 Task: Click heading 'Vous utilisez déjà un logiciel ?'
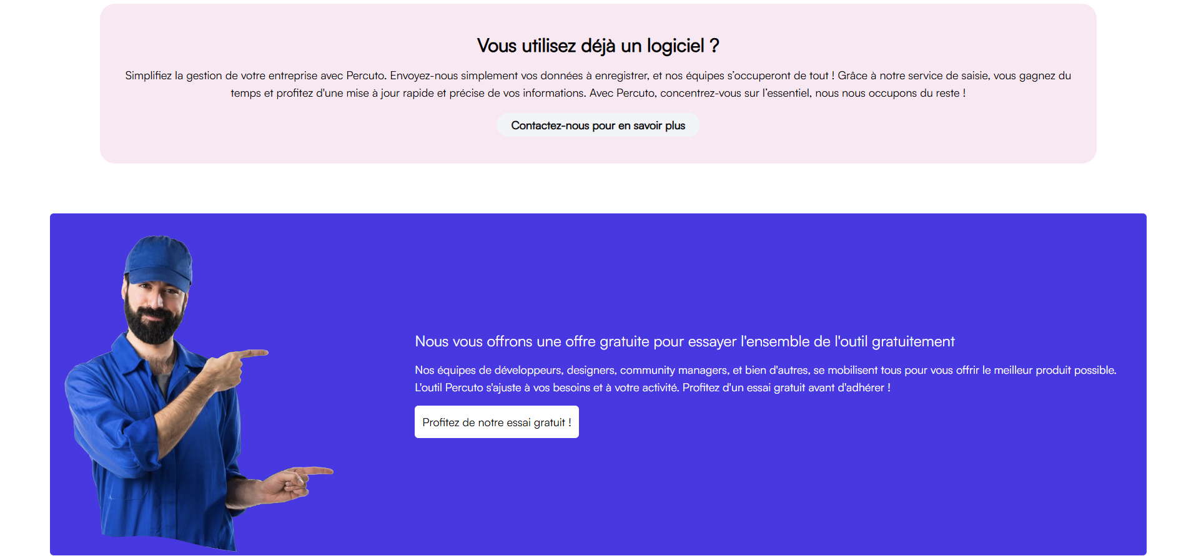598,46
